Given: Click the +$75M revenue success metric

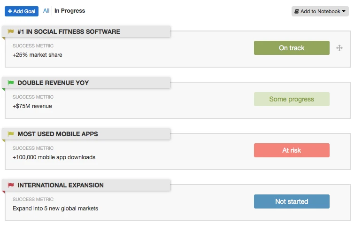Looking at the screenshot, I should tap(32, 106).
